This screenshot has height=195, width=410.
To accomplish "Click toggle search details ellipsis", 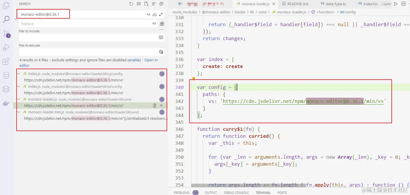I will point(162,30).
